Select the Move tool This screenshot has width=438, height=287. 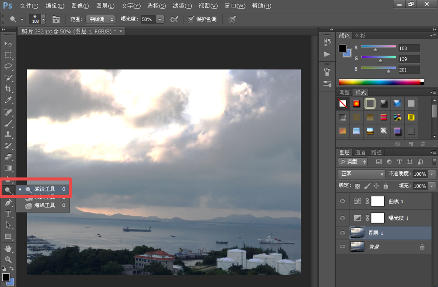point(8,44)
